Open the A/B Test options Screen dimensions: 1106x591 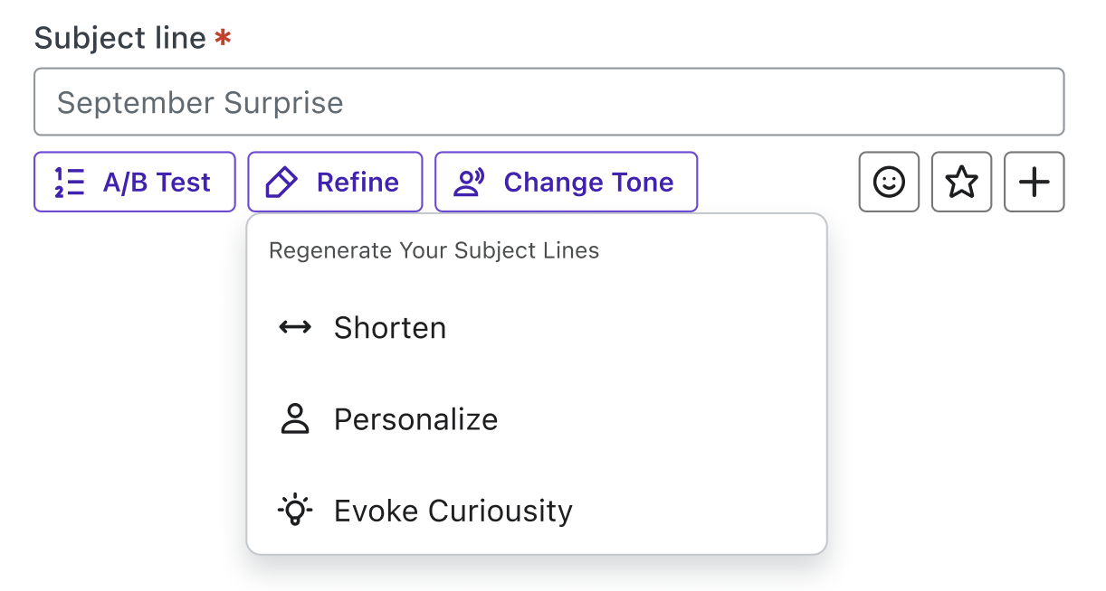[134, 182]
